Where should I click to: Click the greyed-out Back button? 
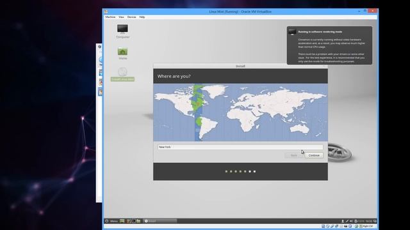pyautogui.click(x=293, y=155)
